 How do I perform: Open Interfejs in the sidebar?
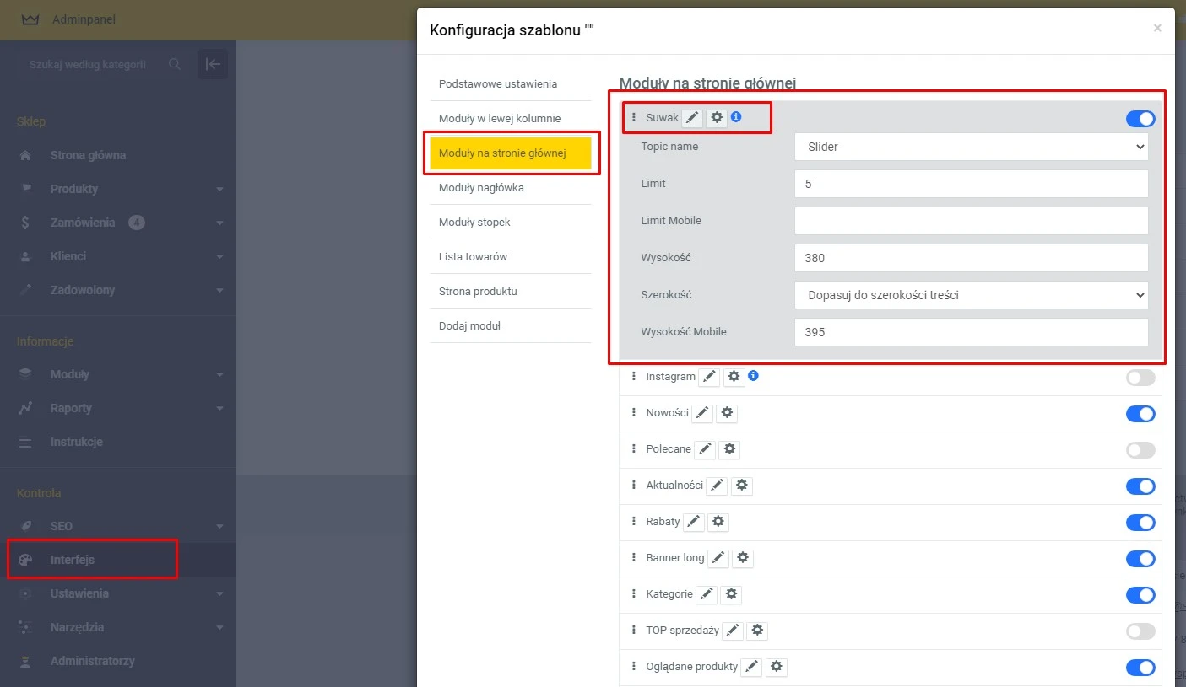point(73,560)
